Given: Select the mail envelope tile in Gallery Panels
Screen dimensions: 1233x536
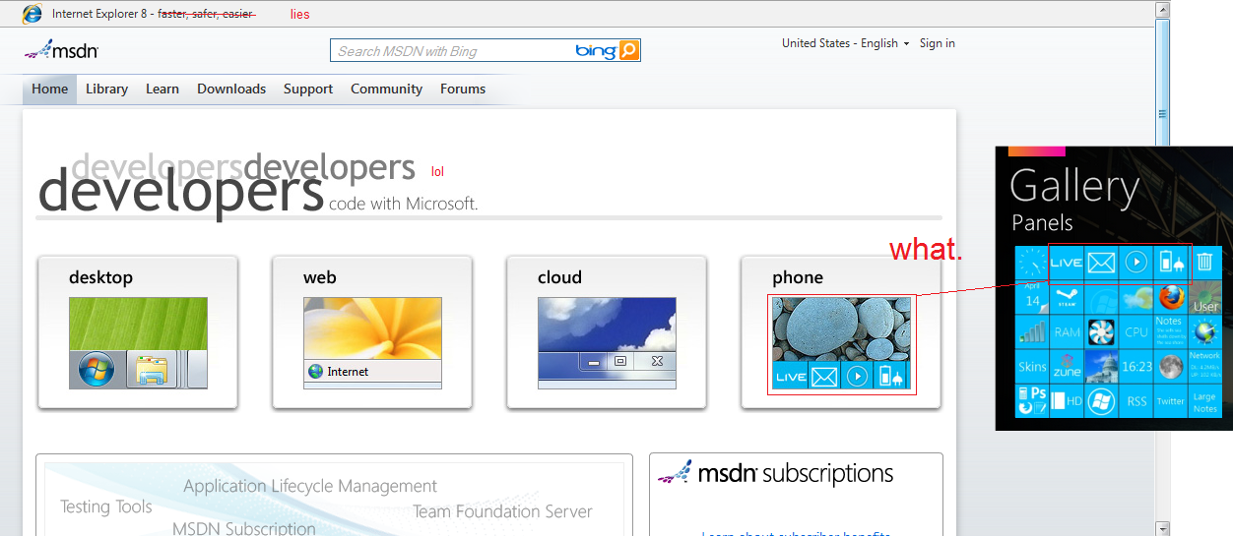Looking at the screenshot, I should (1101, 263).
